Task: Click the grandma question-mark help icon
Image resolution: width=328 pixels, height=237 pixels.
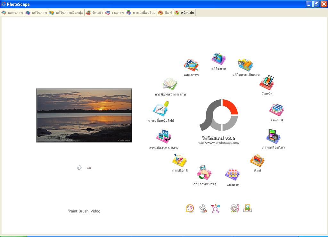Action: click(x=235, y=209)
